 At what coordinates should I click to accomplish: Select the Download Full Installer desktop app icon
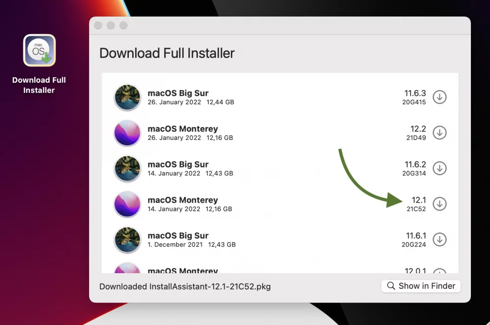tap(39, 50)
